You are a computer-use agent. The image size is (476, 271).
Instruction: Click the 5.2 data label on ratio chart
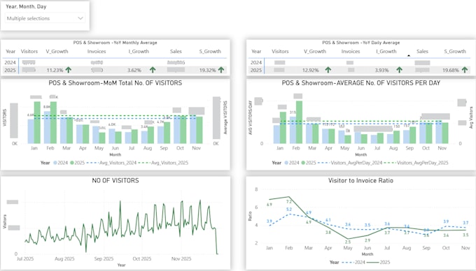[x=288, y=210]
